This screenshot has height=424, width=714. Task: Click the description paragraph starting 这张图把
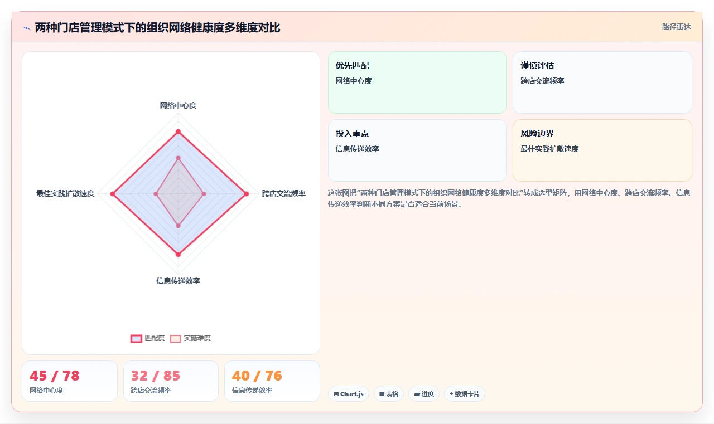509,198
